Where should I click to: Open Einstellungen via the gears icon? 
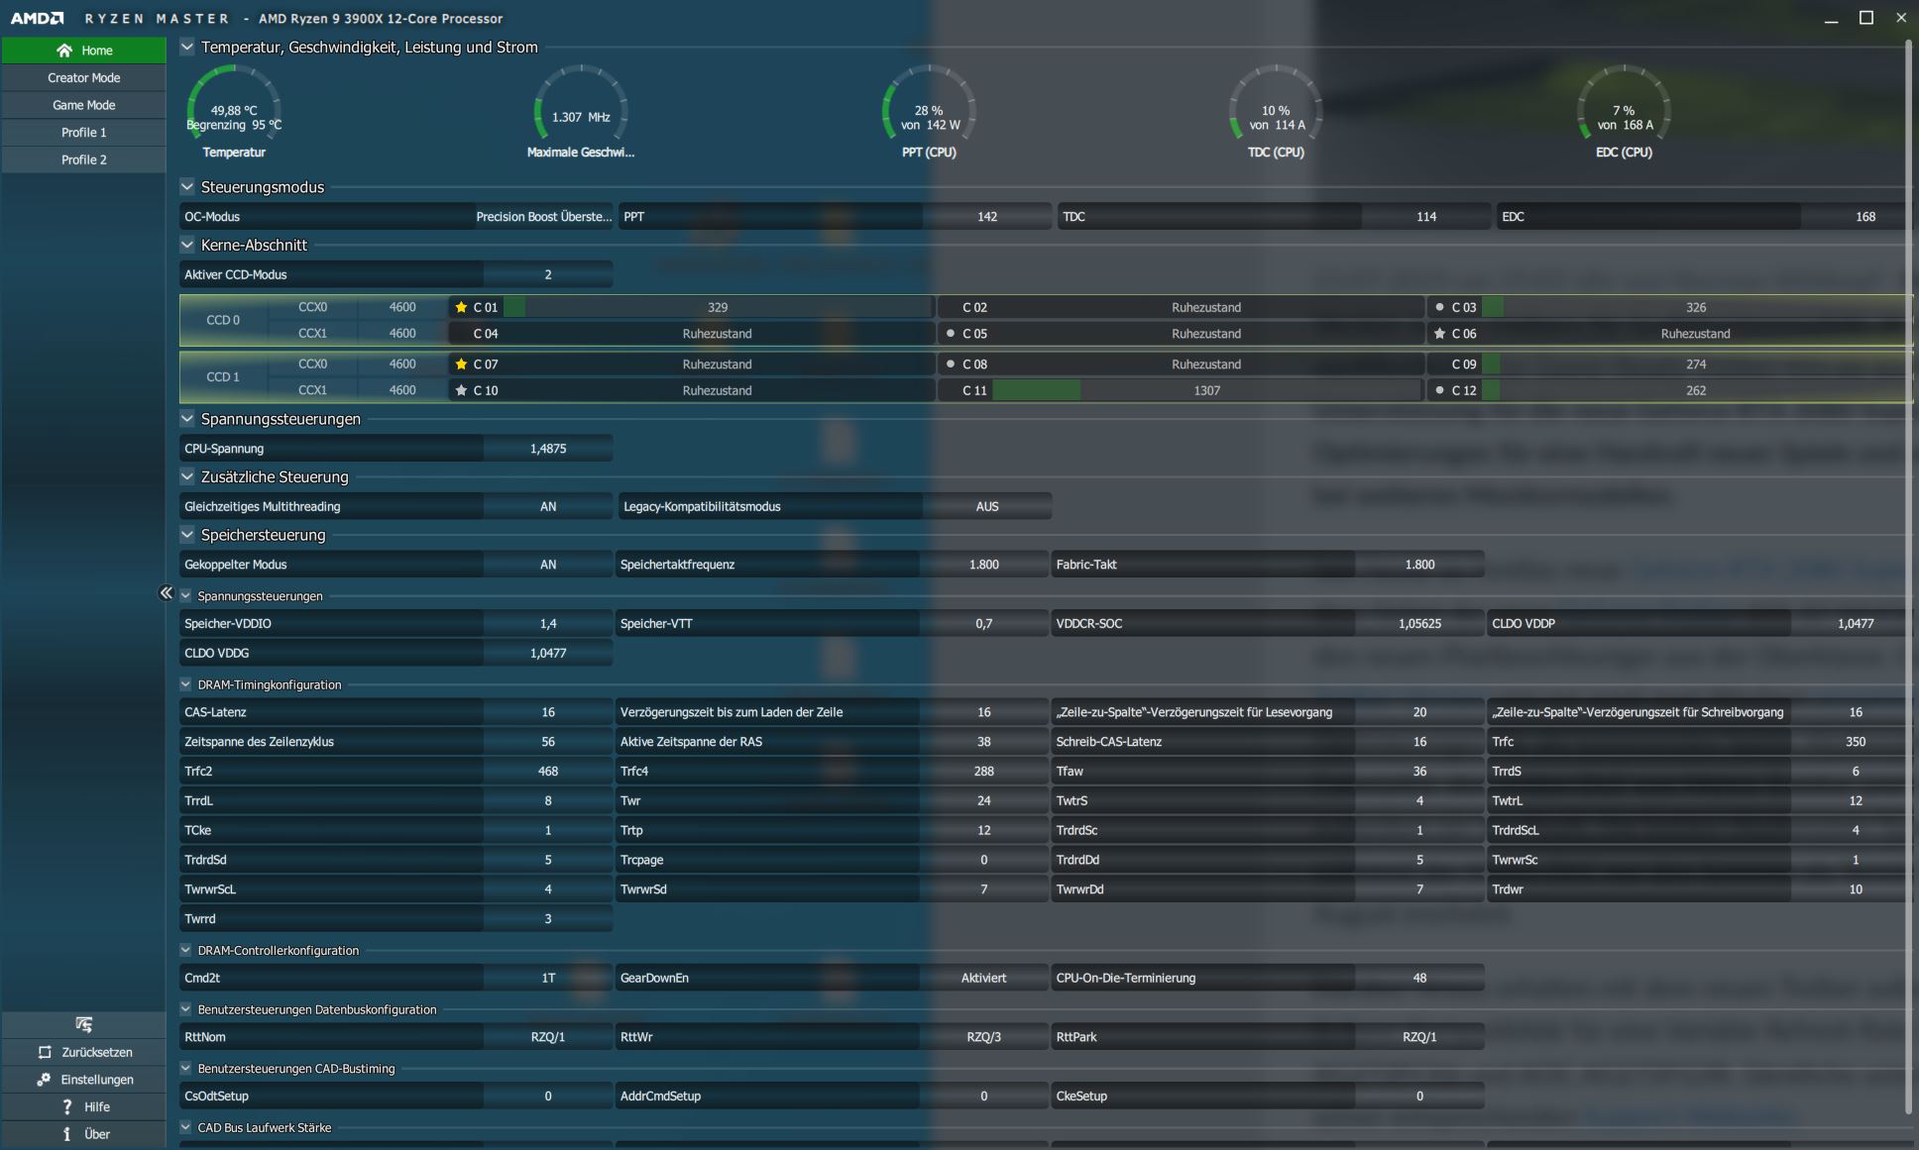point(45,1080)
